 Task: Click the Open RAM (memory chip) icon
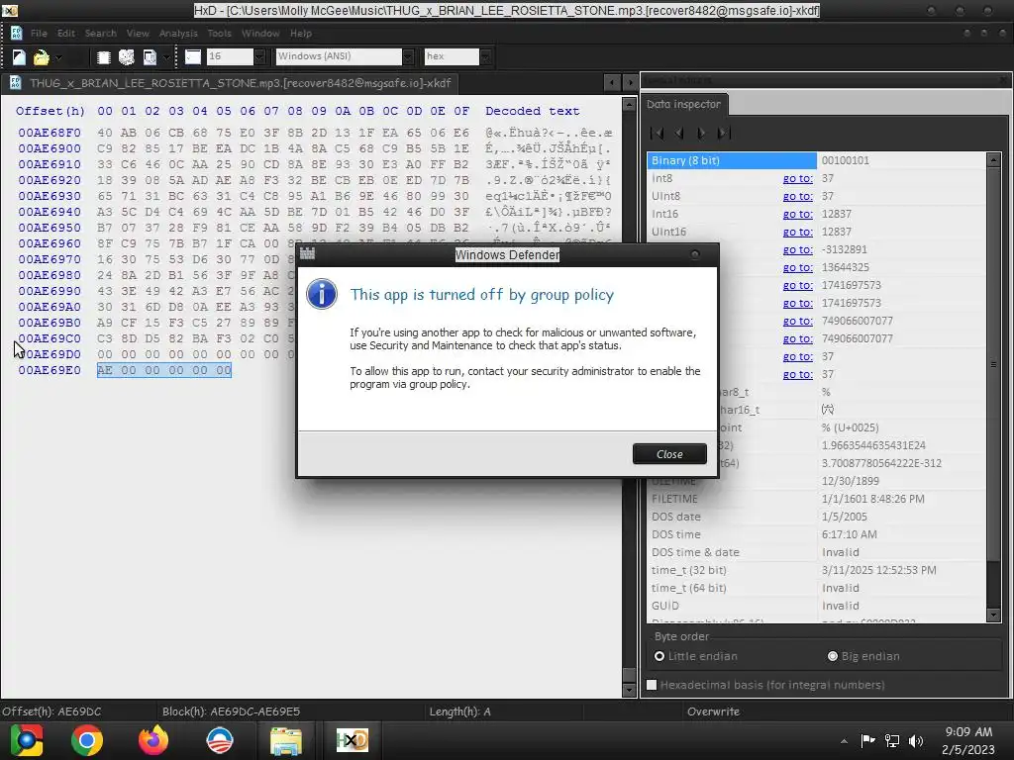(x=103, y=57)
